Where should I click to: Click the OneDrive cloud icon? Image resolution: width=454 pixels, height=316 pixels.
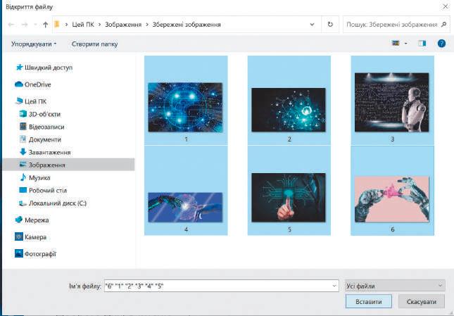click(x=19, y=84)
